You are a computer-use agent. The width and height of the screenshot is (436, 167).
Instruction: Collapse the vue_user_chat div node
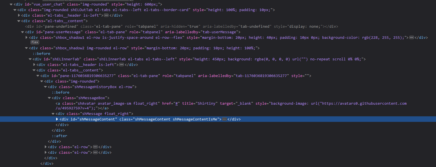[11, 4]
